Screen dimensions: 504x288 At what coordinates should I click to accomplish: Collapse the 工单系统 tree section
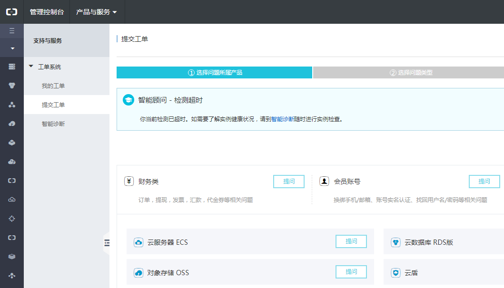coord(31,66)
